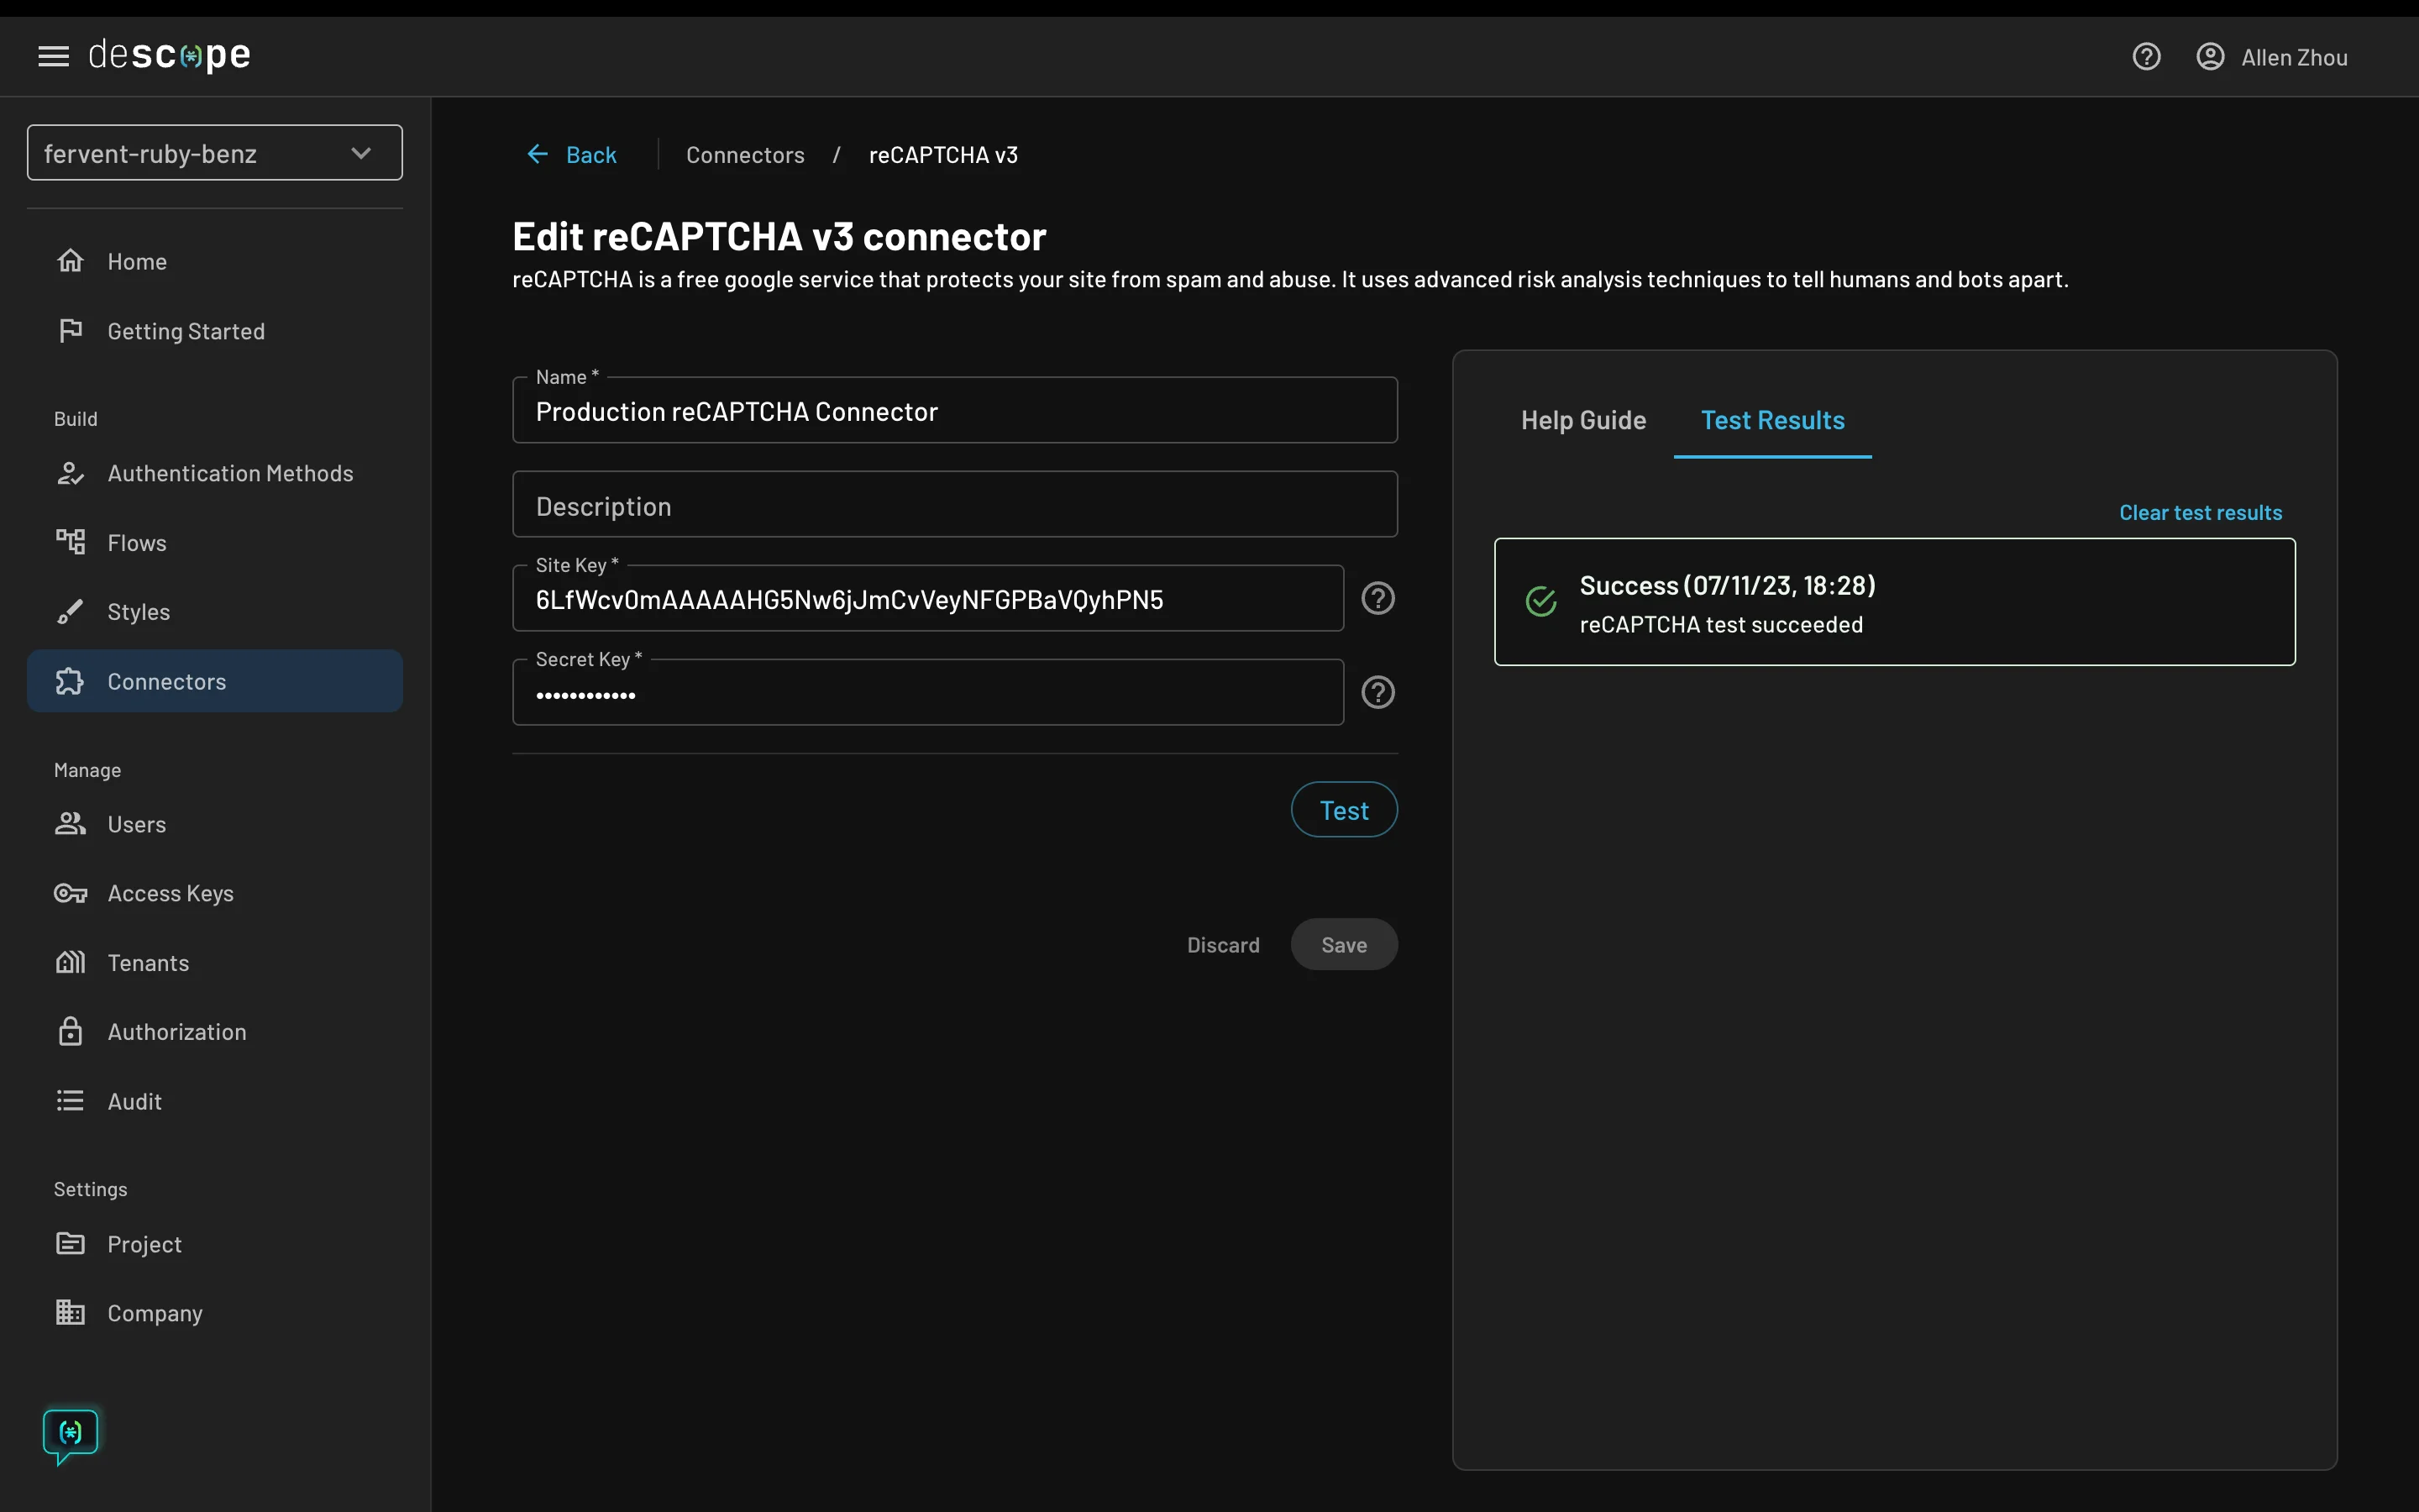Open Company settings

click(215, 1313)
